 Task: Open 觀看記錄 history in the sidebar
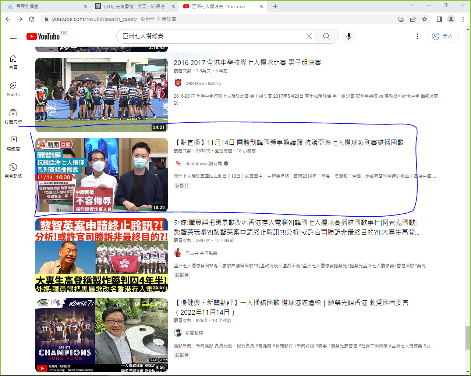(x=13, y=171)
